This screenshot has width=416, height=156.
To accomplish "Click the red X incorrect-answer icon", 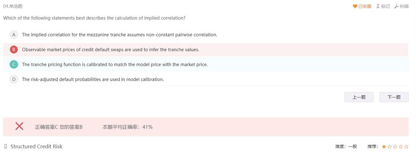I will tap(19, 126).
